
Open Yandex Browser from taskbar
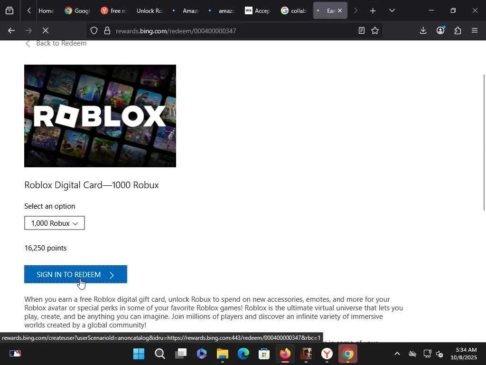point(327,354)
